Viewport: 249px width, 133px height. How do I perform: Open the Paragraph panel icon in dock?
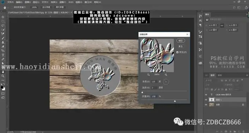coord(200,25)
